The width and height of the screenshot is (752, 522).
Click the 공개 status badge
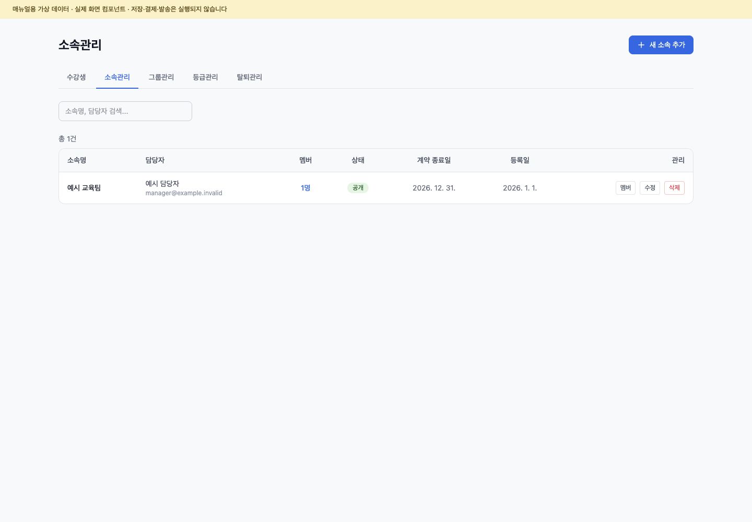[x=358, y=188]
